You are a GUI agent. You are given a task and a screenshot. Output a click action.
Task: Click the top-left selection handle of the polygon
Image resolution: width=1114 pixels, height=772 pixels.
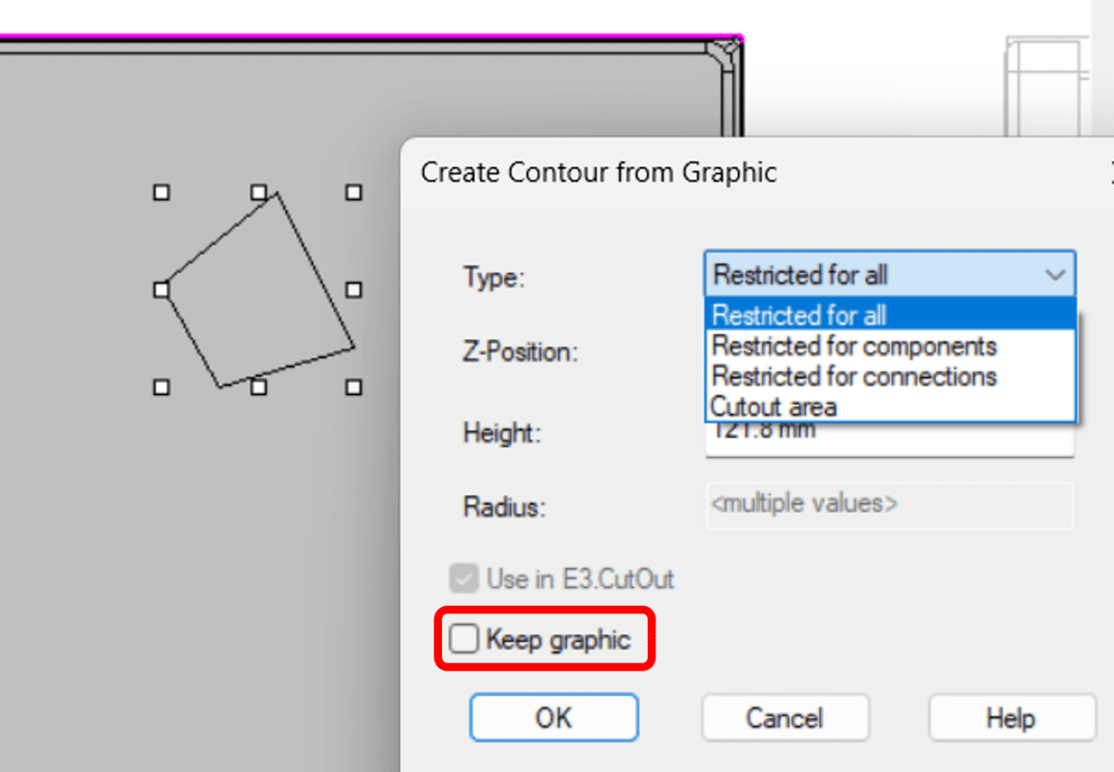tap(161, 192)
